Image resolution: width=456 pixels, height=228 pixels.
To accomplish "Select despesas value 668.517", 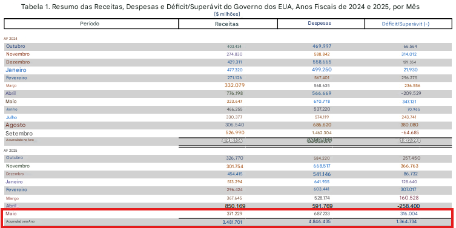I will click(x=322, y=166).
